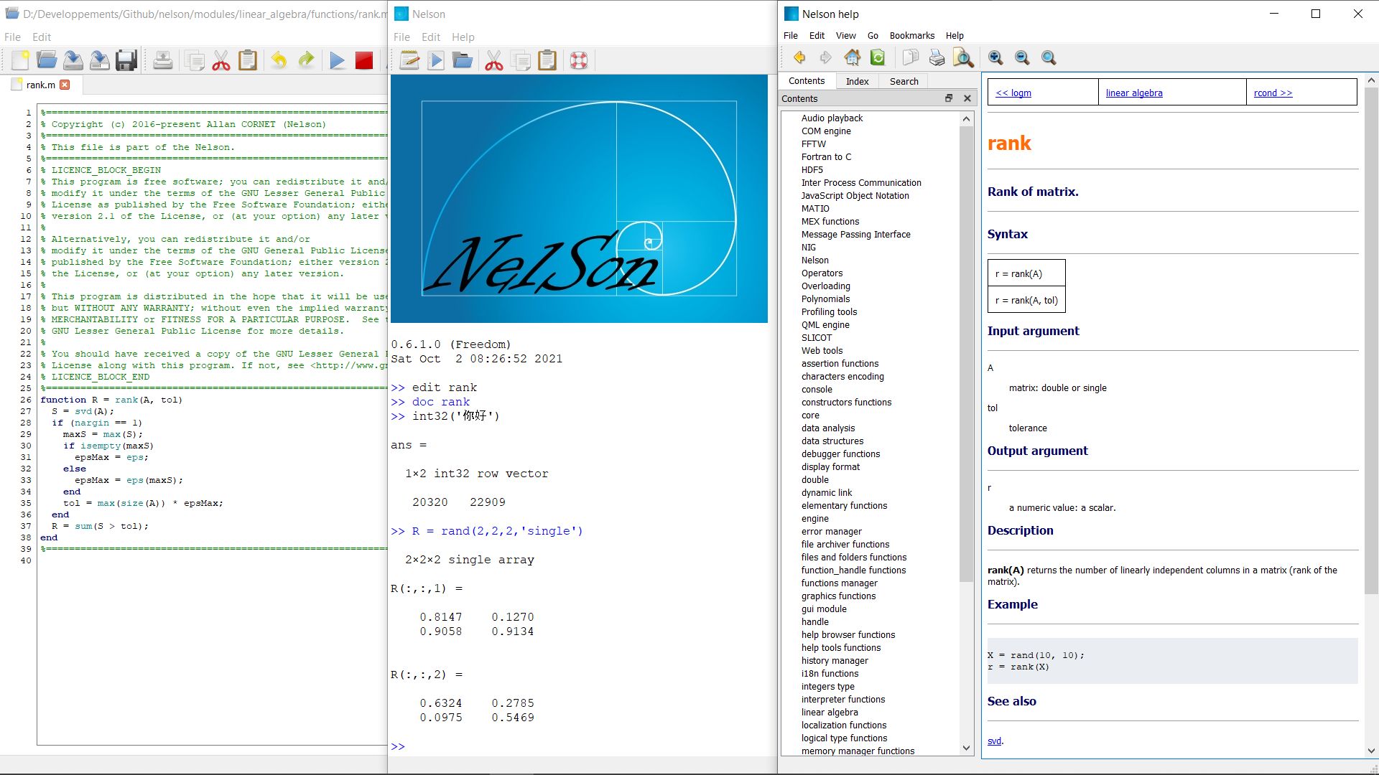The width and height of the screenshot is (1379, 775).
Task: Undock the Contents panel with float icon
Action: 949,98
